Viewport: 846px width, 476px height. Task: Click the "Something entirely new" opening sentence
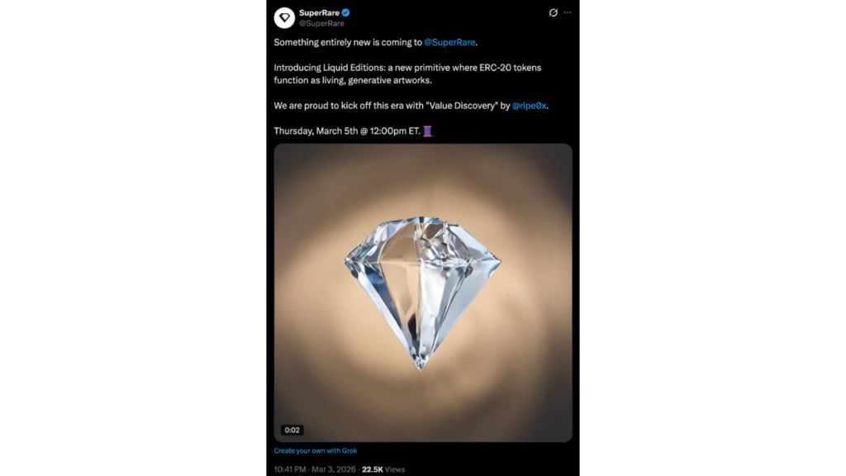(347, 41)
